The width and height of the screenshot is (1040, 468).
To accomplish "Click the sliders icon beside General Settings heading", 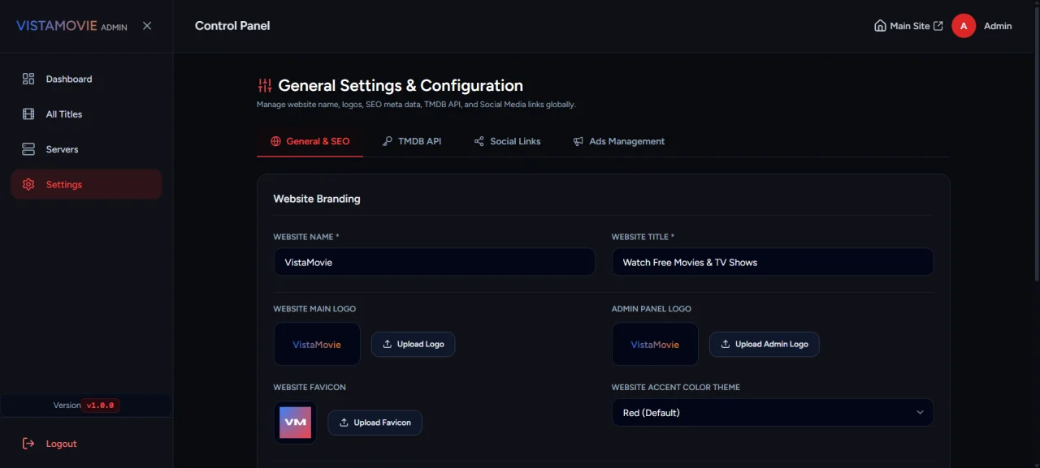I will [x=265, y=85].
